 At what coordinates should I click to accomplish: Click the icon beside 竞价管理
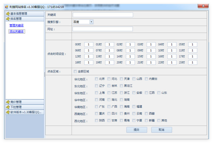tap(8, 102)
